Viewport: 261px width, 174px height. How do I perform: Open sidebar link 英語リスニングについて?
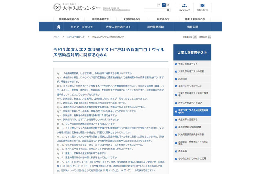pos(192,86)
